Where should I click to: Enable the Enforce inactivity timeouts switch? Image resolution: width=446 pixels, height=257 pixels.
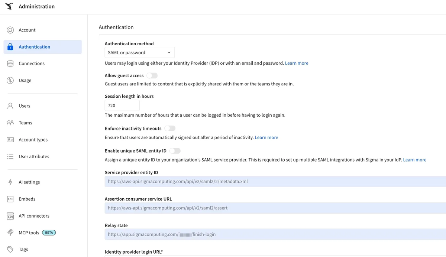170,128
